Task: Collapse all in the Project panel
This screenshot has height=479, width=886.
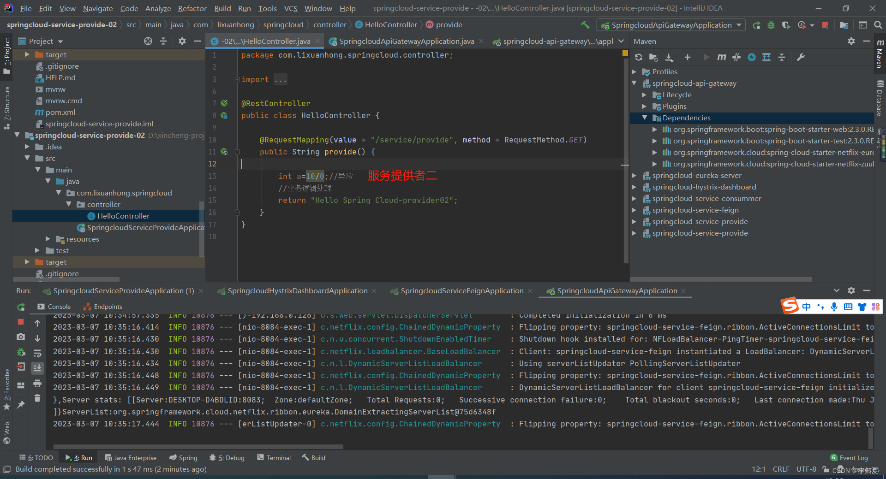Action: tap(163, 41)
